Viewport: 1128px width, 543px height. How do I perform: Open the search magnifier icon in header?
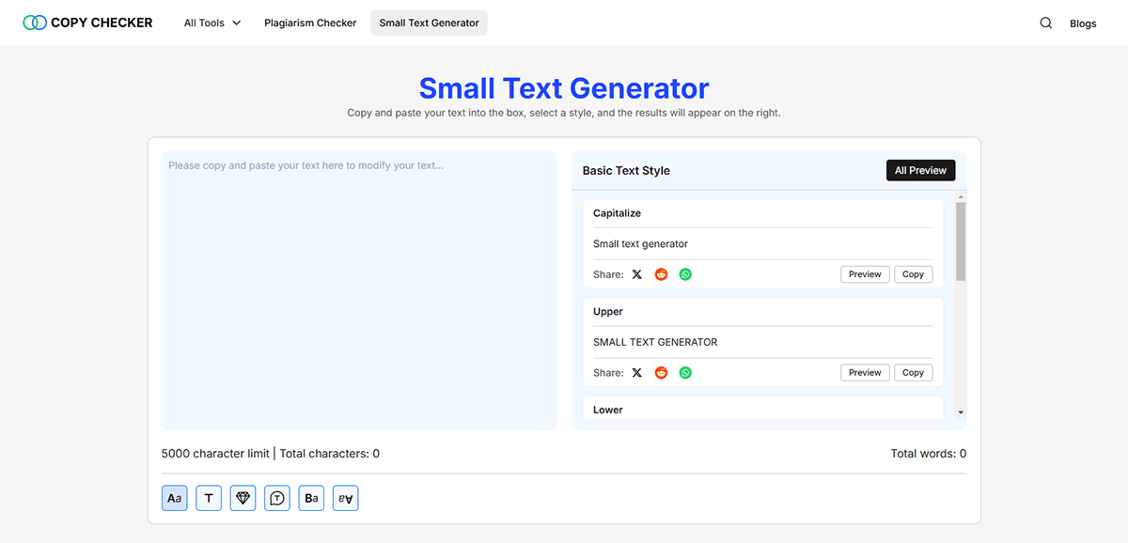(1045, 23)
